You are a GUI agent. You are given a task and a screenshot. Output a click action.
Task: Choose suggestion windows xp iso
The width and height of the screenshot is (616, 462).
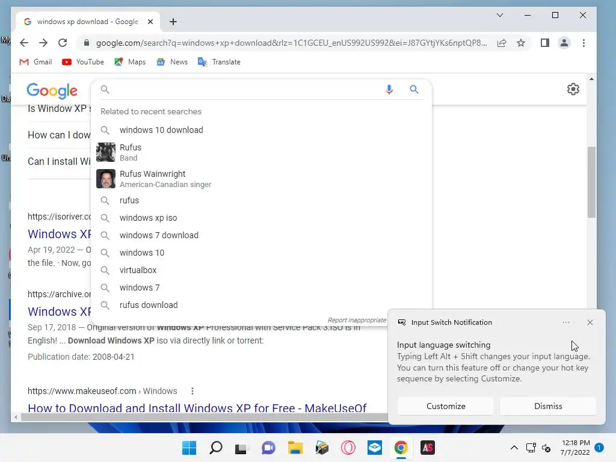click(x=261, y=218)
